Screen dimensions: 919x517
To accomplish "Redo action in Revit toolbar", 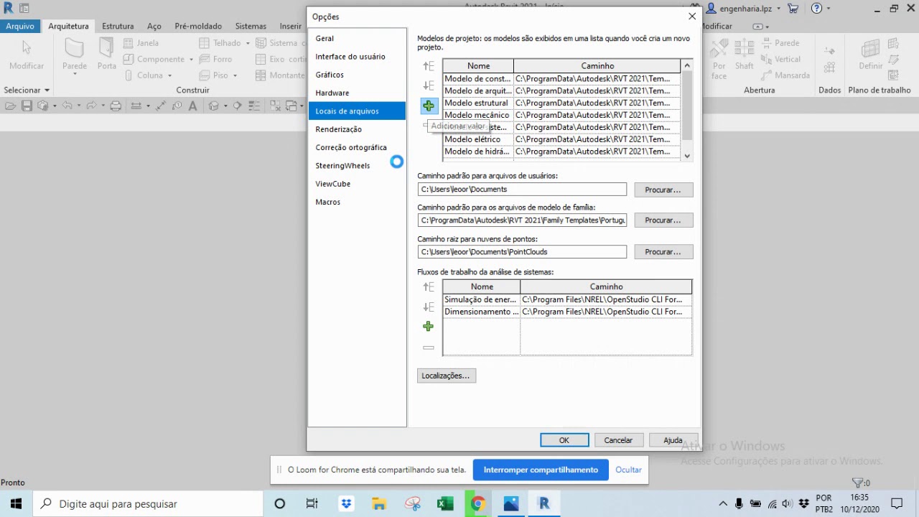I will pos(91,106).
